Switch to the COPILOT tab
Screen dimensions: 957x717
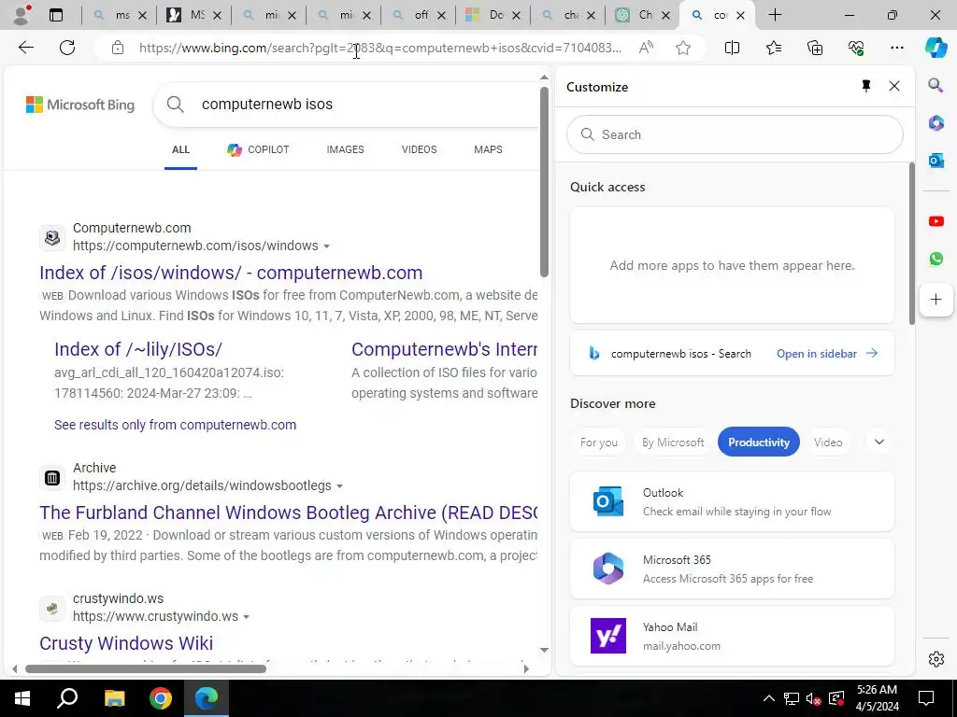click(x=258, y=149)
